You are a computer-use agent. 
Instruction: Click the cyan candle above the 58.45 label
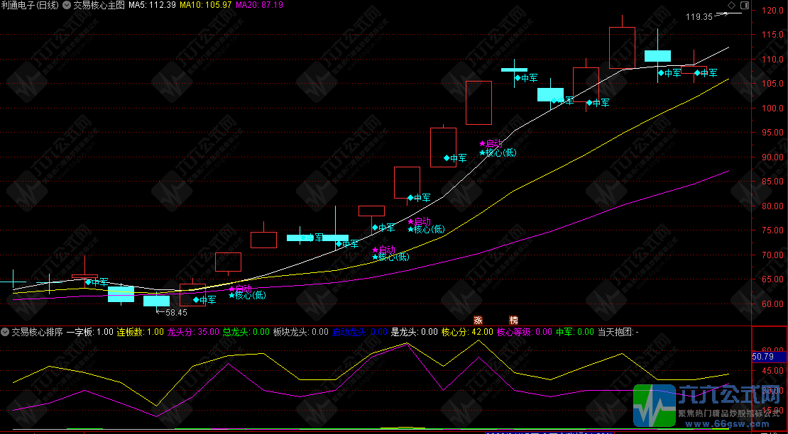click(156, 301)
